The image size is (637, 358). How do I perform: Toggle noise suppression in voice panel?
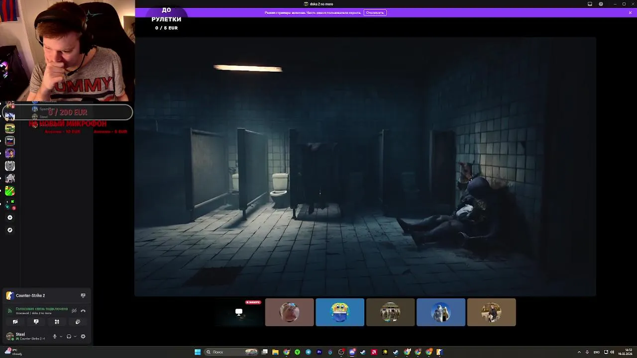[x=74, y=311]
